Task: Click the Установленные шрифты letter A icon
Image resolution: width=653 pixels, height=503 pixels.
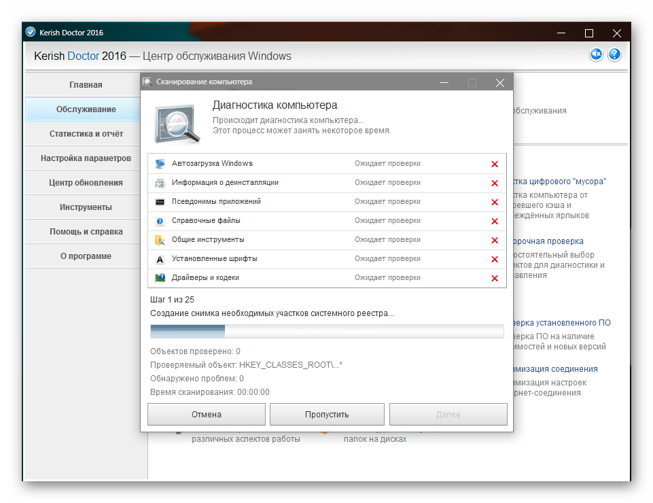Action: pyautogui.click(x=160, y=259)
